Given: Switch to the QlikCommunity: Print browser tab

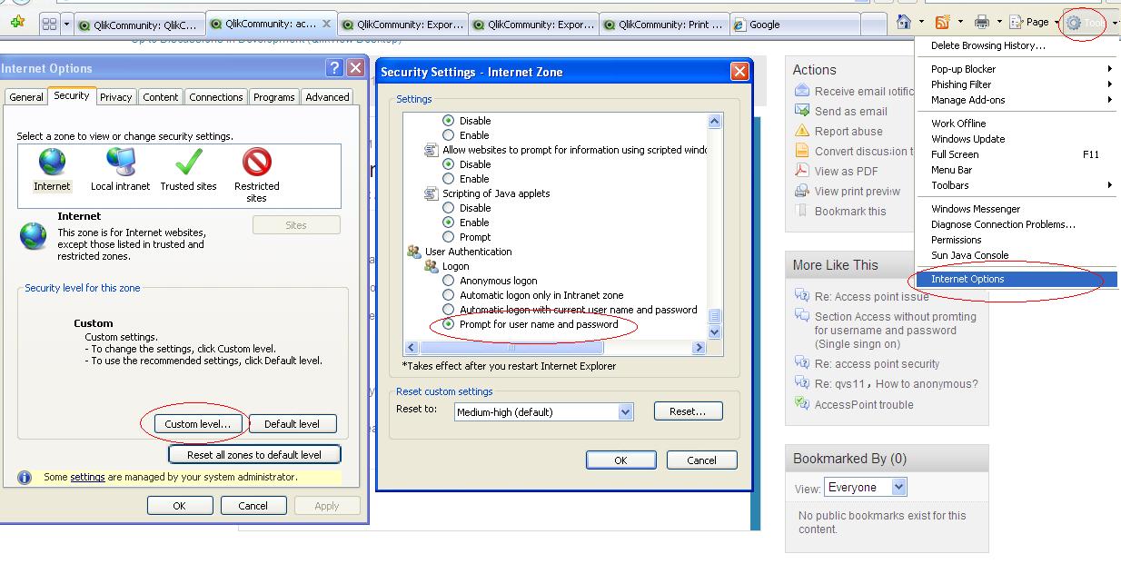Looking at the screenshot, I should point(664,25).
